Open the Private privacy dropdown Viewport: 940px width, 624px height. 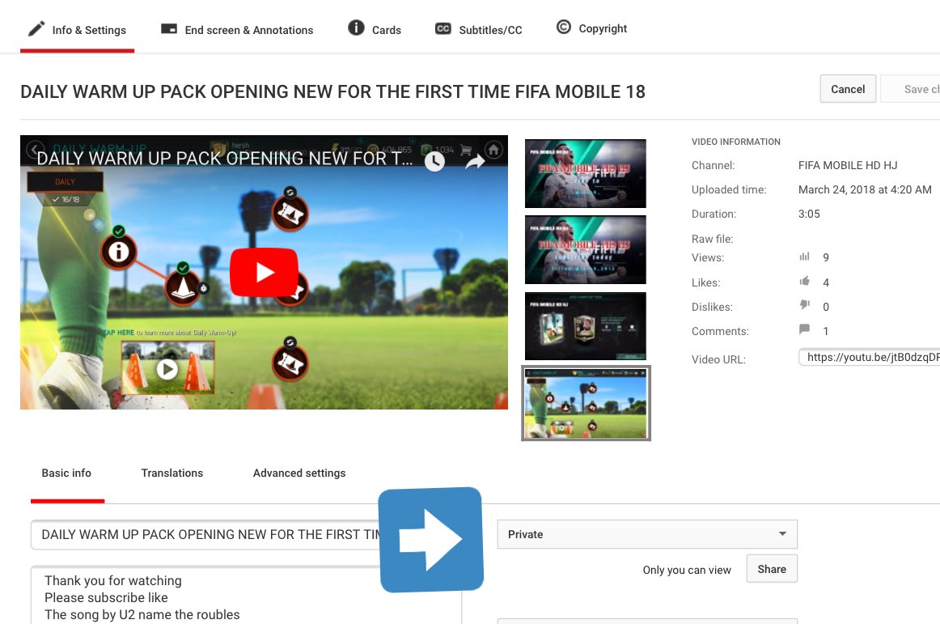(x=647, y=534)
